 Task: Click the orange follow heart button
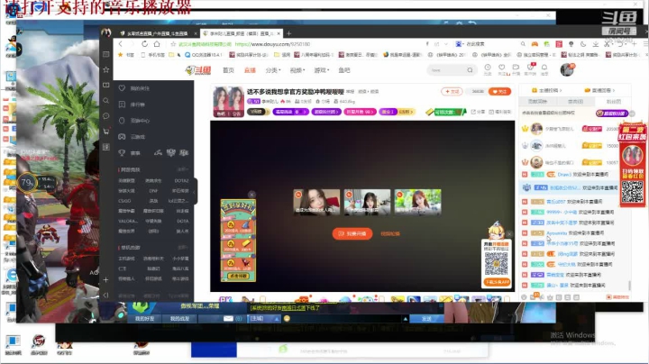pyautogui.click(x=499, y=91)
